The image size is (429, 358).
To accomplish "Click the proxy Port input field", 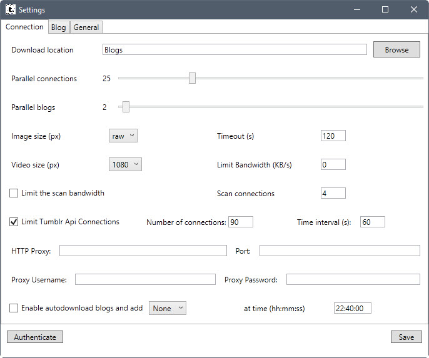I will tap(340, 251).
